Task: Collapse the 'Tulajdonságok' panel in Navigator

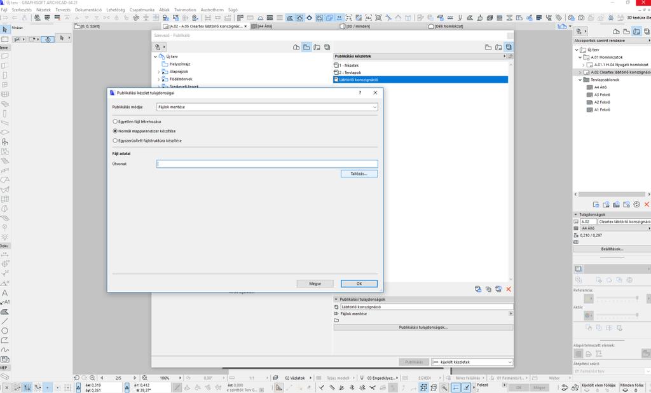Action: (576, 214)
